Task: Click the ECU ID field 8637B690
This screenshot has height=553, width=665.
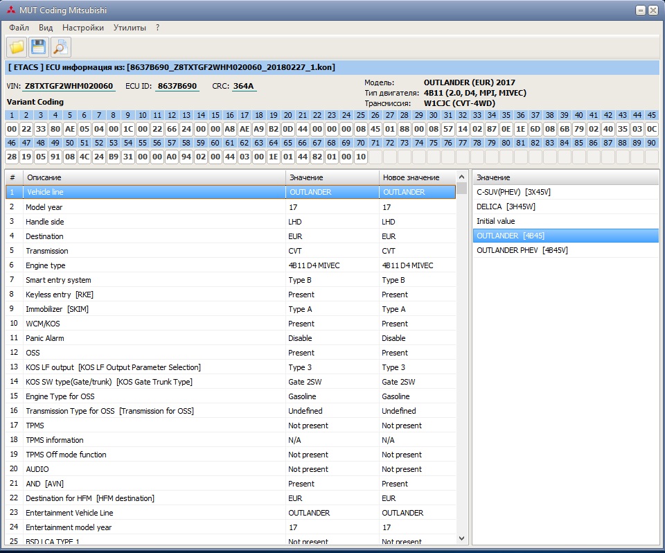Action: point(177,86)
